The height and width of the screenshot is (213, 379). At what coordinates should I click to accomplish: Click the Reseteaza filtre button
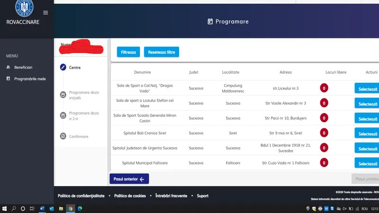pyautogui.click(x=161, y=52)
